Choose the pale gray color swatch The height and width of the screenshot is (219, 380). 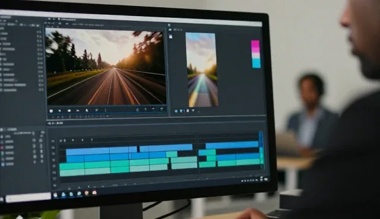[x=256, y=55]
